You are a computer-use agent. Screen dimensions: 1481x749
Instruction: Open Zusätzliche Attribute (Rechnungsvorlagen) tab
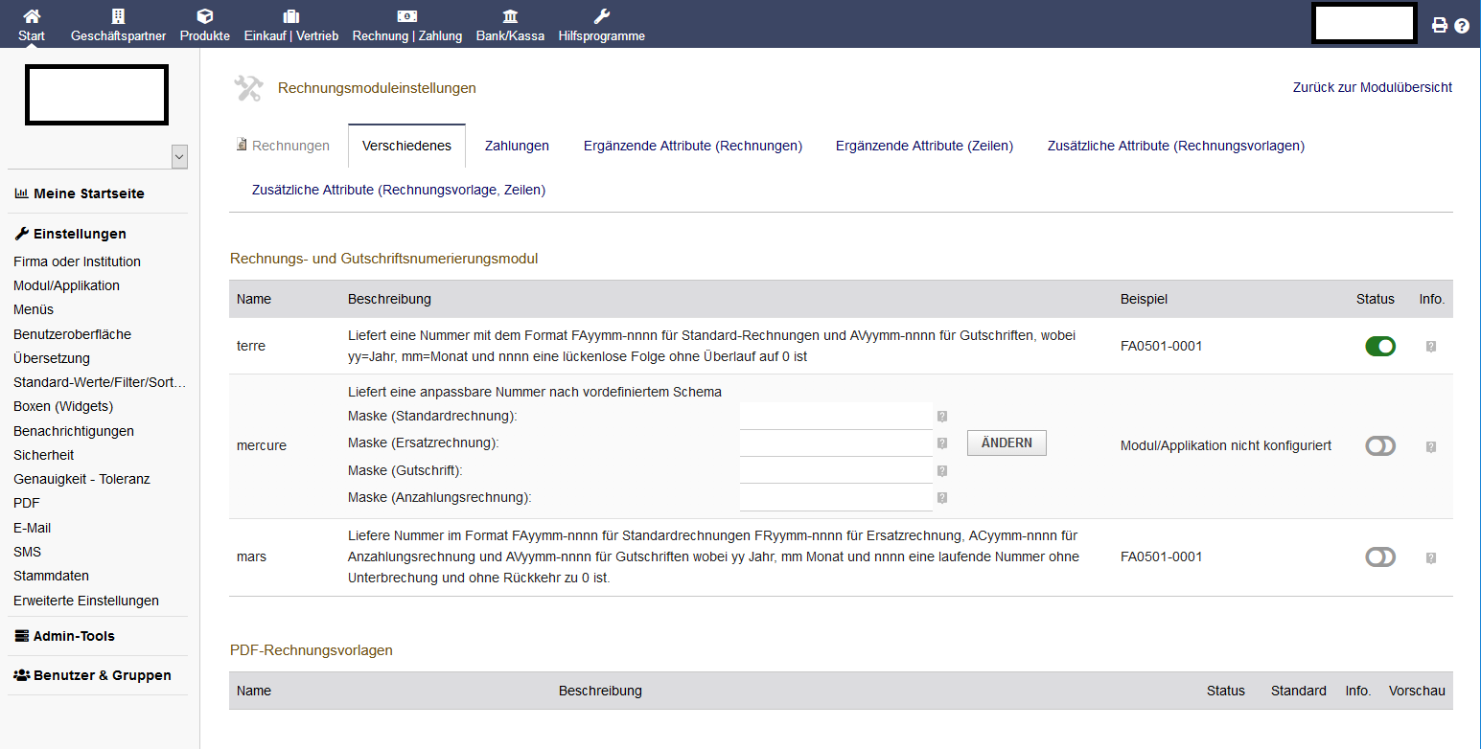(1176, 146)
